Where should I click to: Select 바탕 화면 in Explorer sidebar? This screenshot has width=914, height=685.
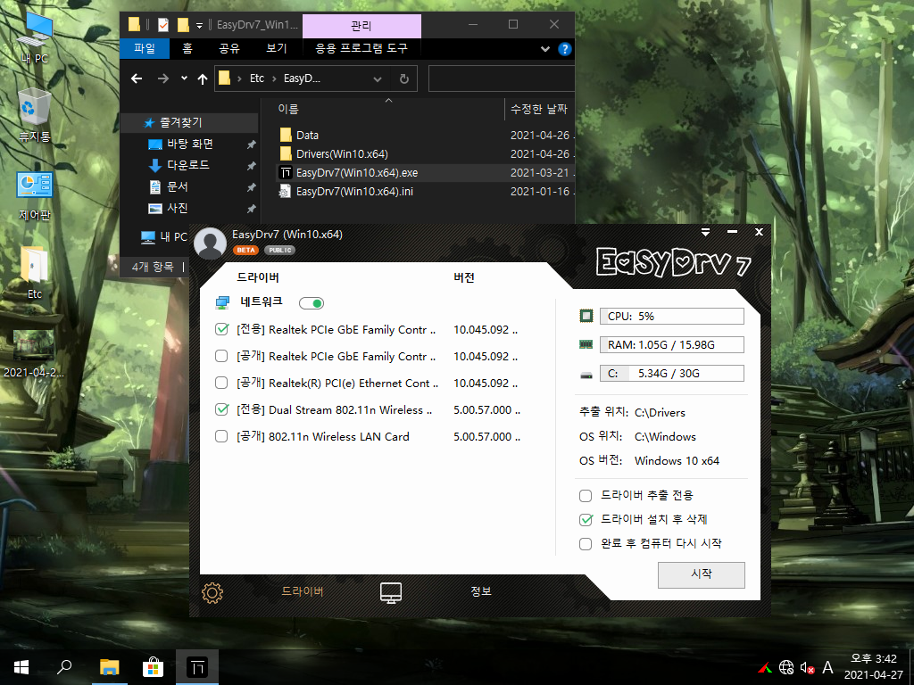click(190, 144)
